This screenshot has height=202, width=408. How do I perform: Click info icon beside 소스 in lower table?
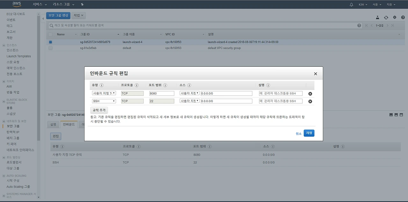[272, 146]
